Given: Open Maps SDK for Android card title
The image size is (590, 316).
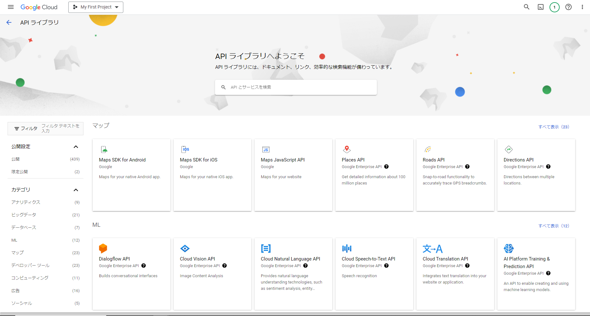Looking at the screenshot, I should point(122,160).
